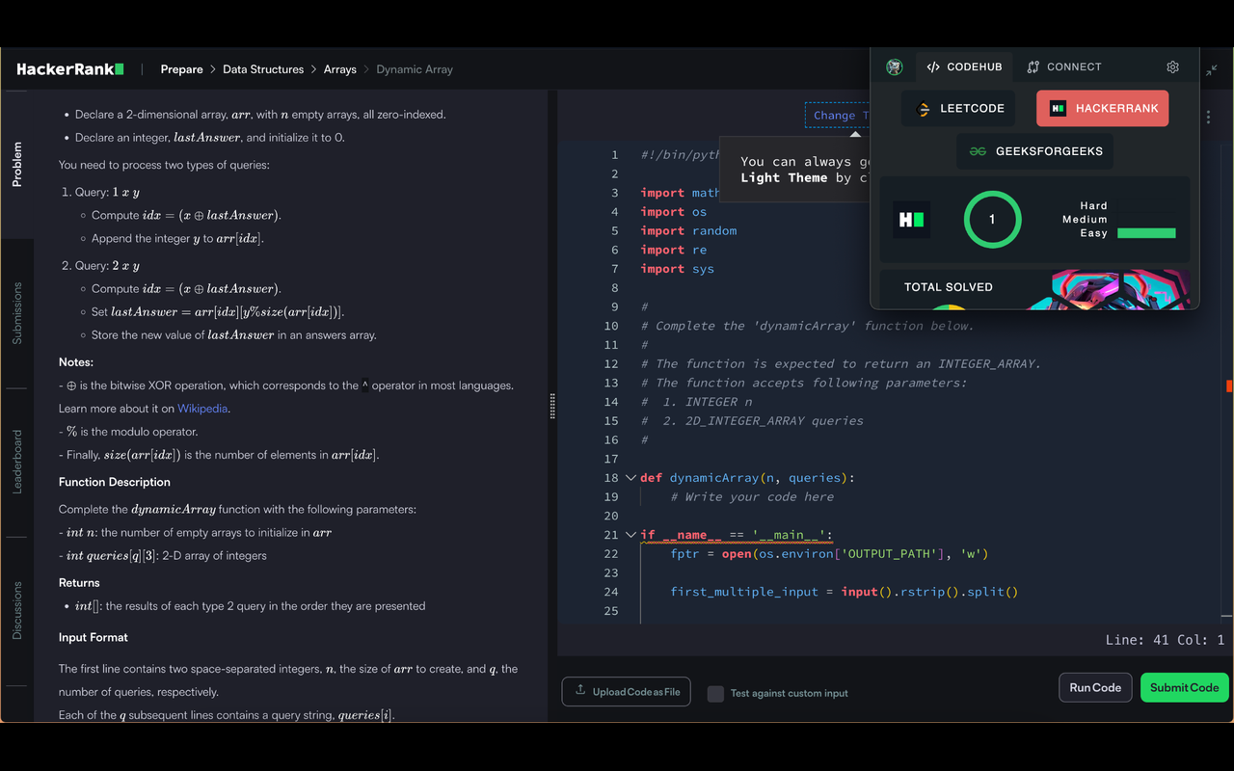Collapse the if __name__ block fold arrow
This screenshot has width=1234, height=771.
point(630,535)
